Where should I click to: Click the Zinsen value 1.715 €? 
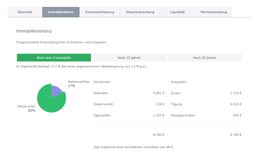(236, 93)
